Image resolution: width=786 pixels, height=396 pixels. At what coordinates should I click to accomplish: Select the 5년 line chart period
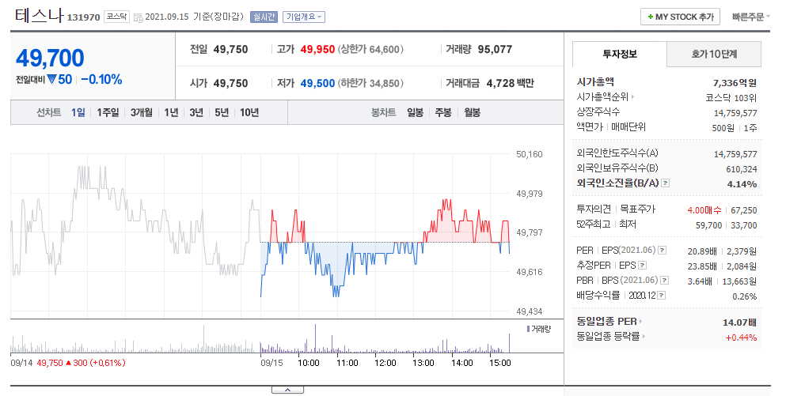(x=222, y=113)
